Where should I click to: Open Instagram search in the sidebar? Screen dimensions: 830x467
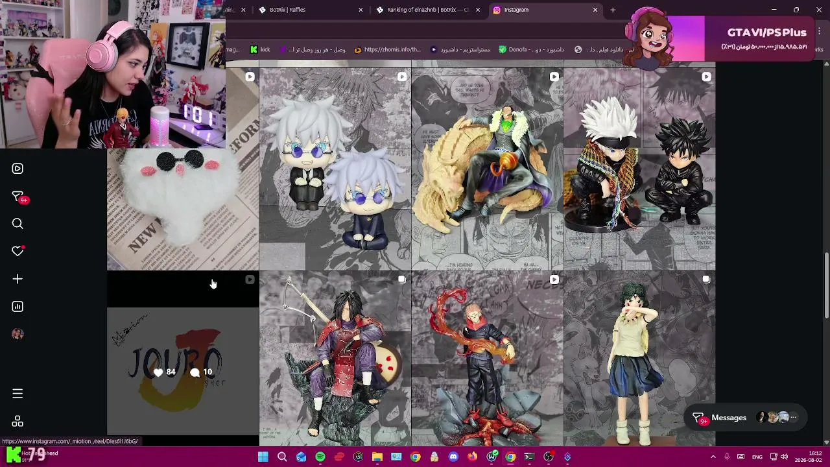(18, 224)
